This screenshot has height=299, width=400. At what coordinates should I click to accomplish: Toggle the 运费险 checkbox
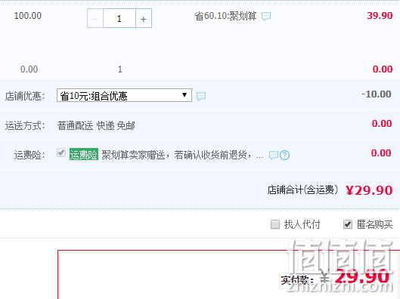coord(61,153)
